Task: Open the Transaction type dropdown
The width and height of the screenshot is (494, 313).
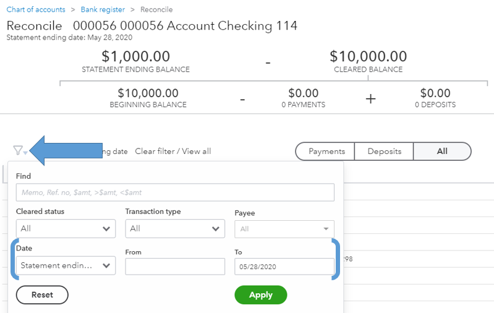Action: point(175,228)
